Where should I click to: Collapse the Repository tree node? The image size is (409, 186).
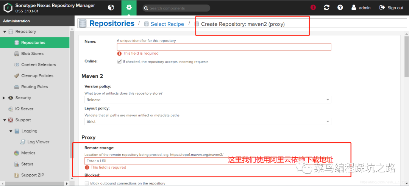5,32
